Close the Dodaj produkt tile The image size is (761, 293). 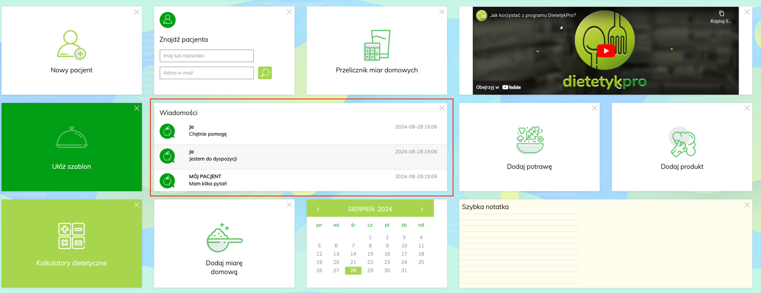pos(747,108)
